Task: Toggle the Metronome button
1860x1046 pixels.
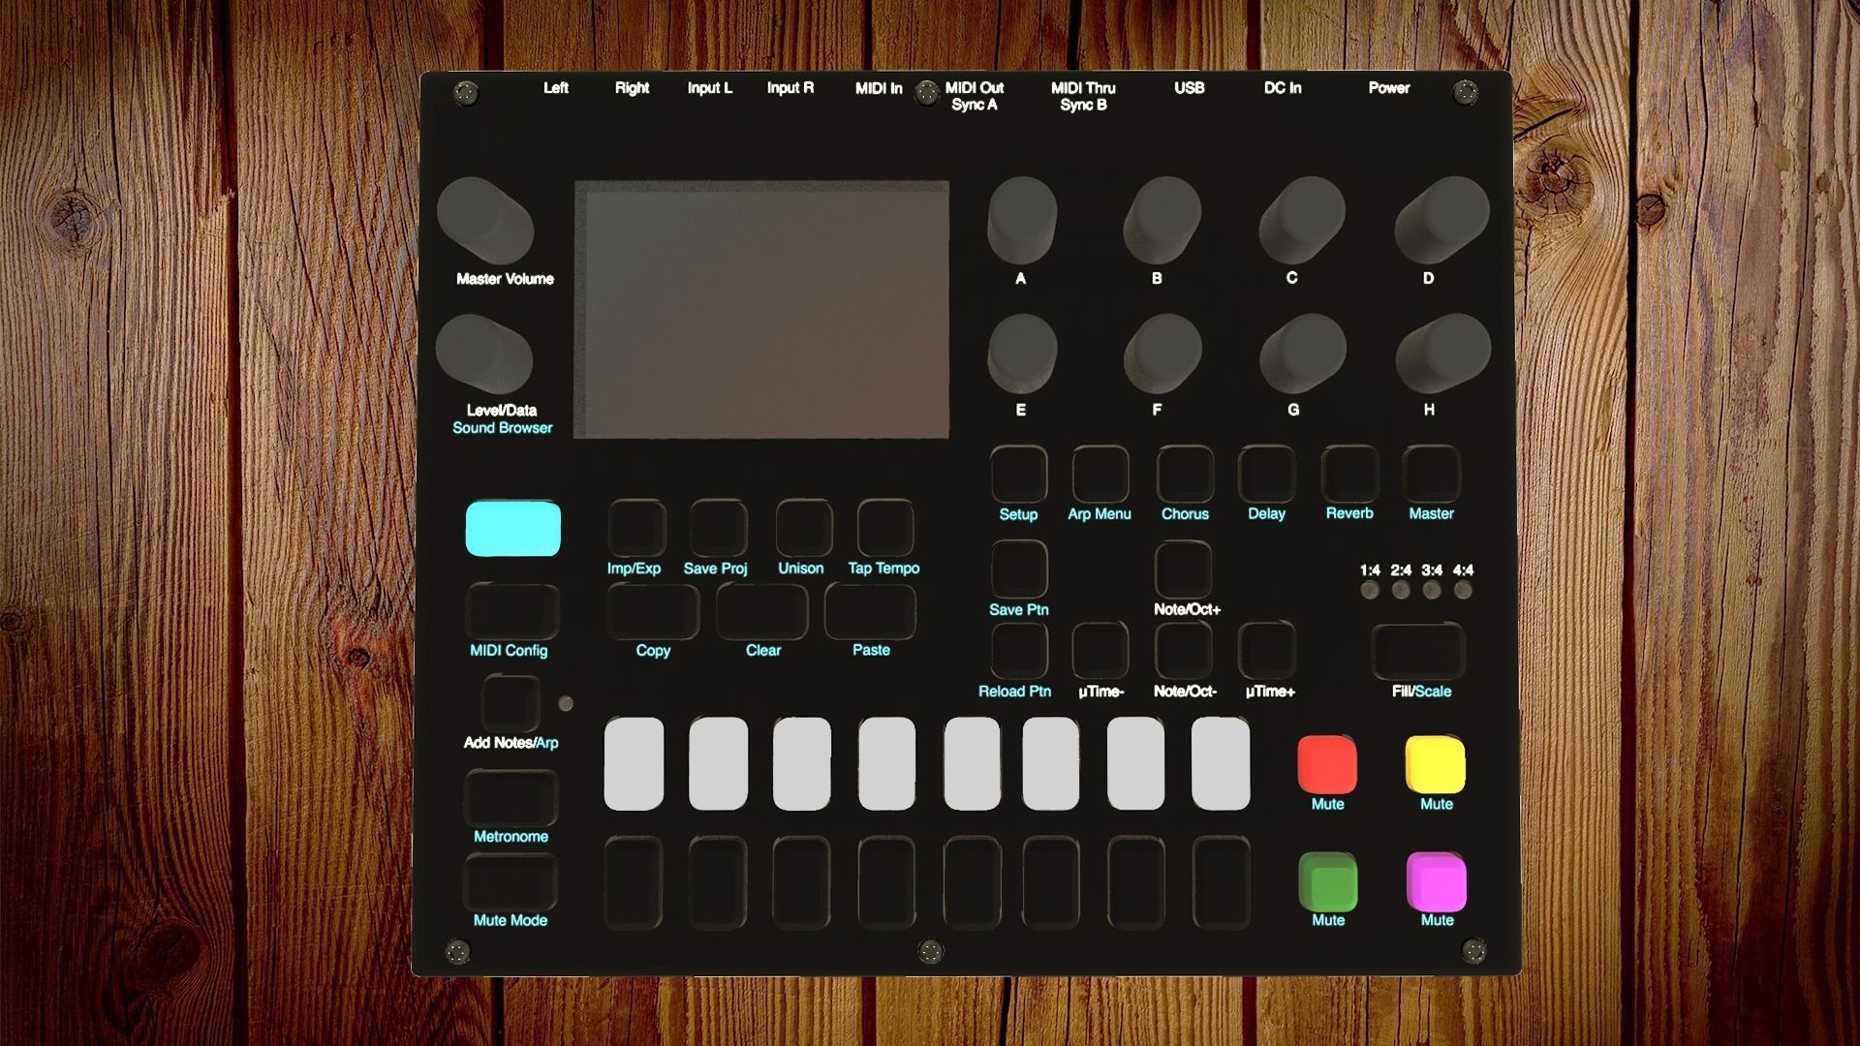Action: click(x=511, y=797)
